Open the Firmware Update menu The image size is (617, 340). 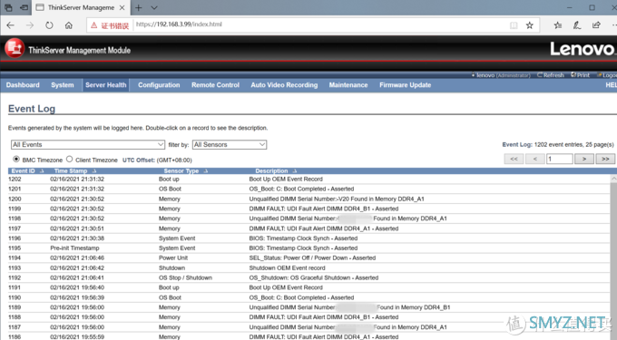coord(405,85)
